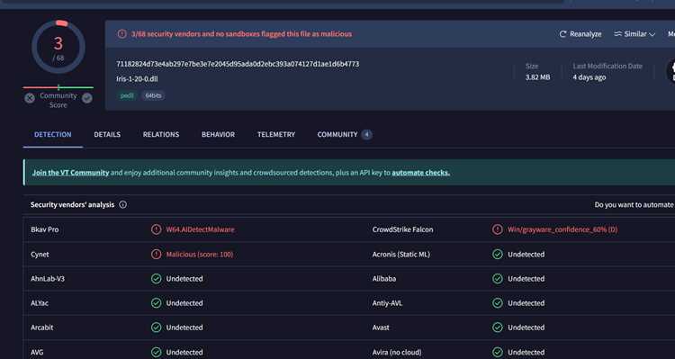This screenshot has height=359, width=675.
Task: Click the AhnLab-V3 undetected check icon
Action: (157, 279)
